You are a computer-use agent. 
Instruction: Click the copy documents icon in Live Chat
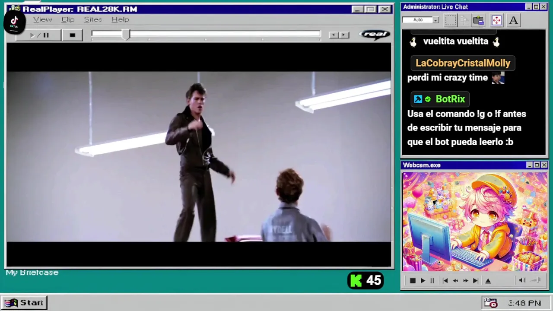point(464,20)
